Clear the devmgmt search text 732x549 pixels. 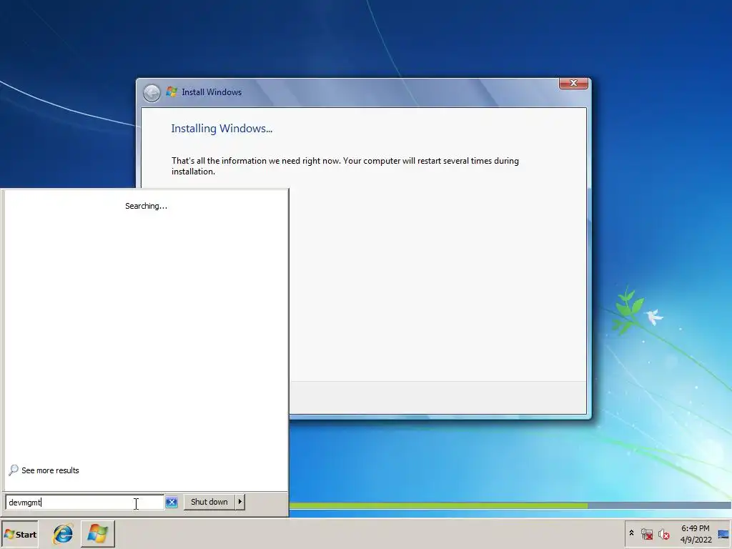[172, 503]
